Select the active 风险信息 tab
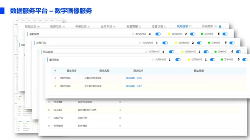The height and width of the screenshot is (140, 250). coord(184,26)
